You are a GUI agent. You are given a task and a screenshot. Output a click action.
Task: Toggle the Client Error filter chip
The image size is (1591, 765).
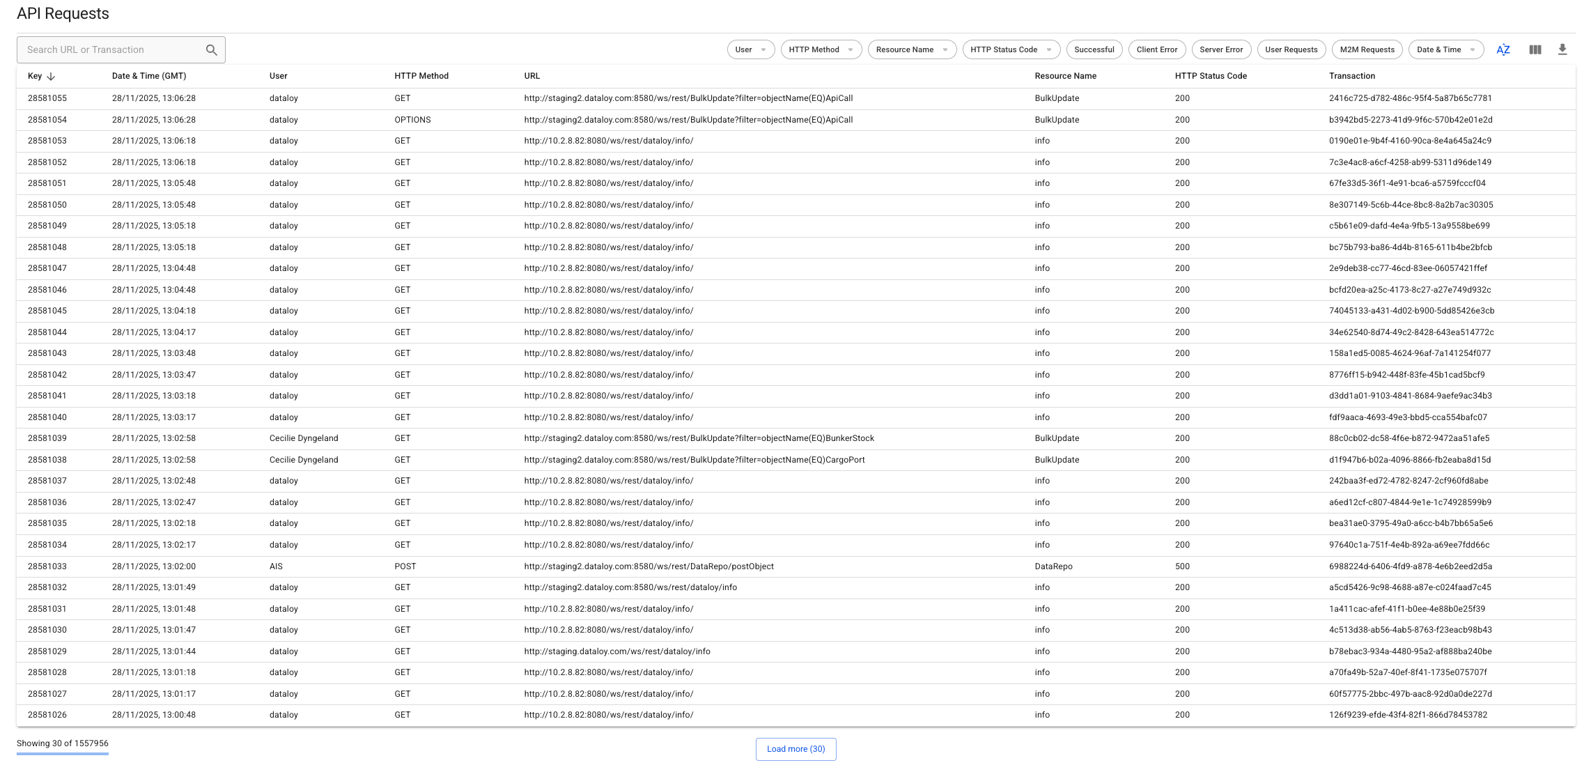(x=1156, y=50)
